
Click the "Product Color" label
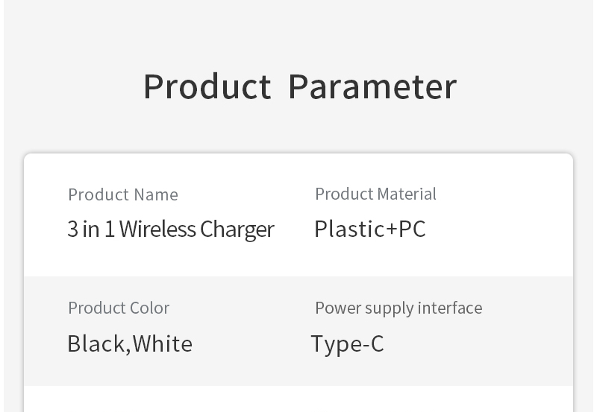coord(119,308)
